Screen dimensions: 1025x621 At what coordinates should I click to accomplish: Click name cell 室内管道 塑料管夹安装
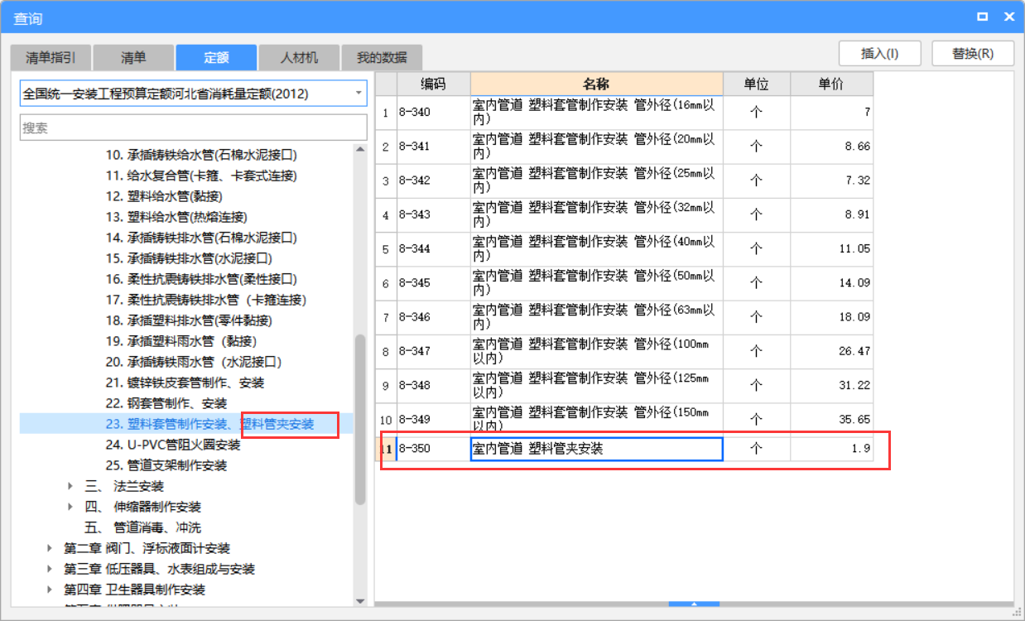coord(596,449)
